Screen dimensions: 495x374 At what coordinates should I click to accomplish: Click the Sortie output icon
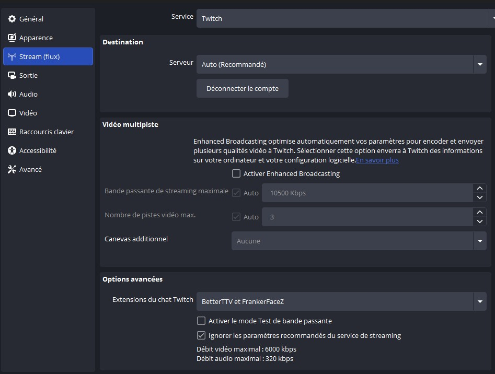click(x=12, y=75)
